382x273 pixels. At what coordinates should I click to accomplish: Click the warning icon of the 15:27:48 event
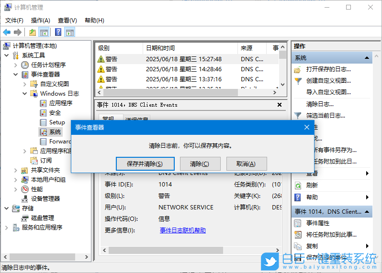point(101,59)
